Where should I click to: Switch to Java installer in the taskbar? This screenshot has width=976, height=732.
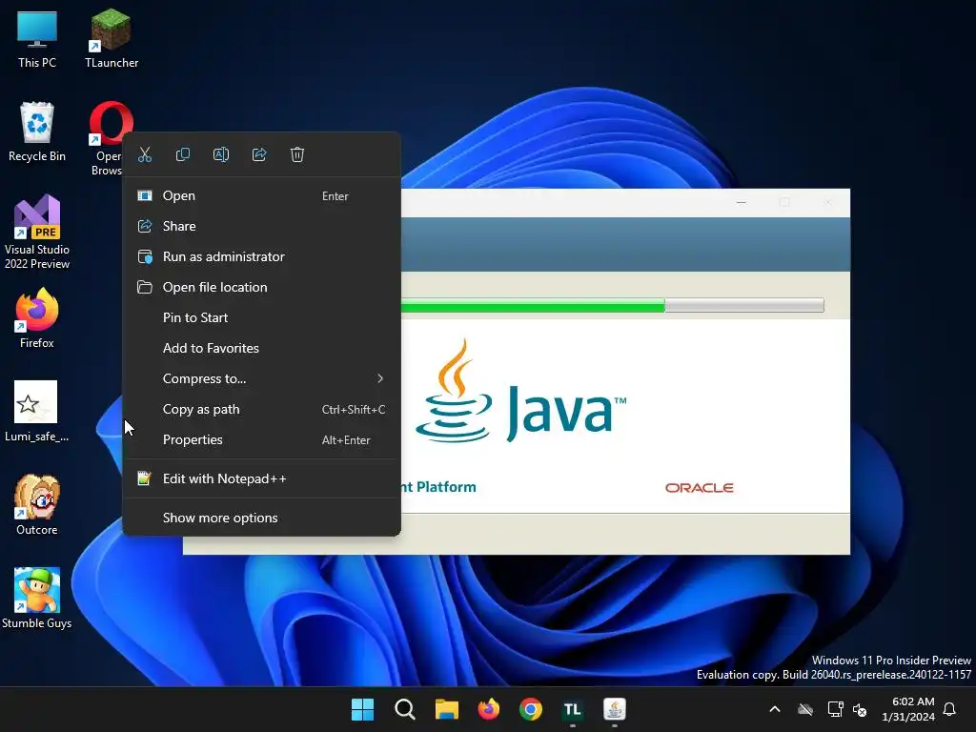pyautogui.click(x=615, y=709)
